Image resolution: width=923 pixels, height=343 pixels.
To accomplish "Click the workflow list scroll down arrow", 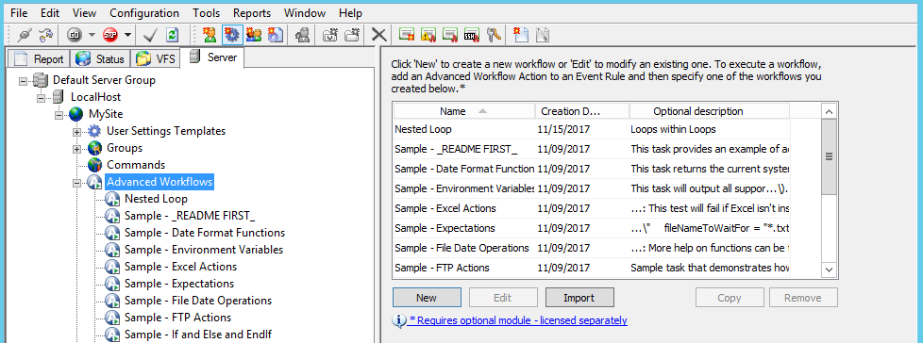I will pyautogui.click(x=829, y=269).
